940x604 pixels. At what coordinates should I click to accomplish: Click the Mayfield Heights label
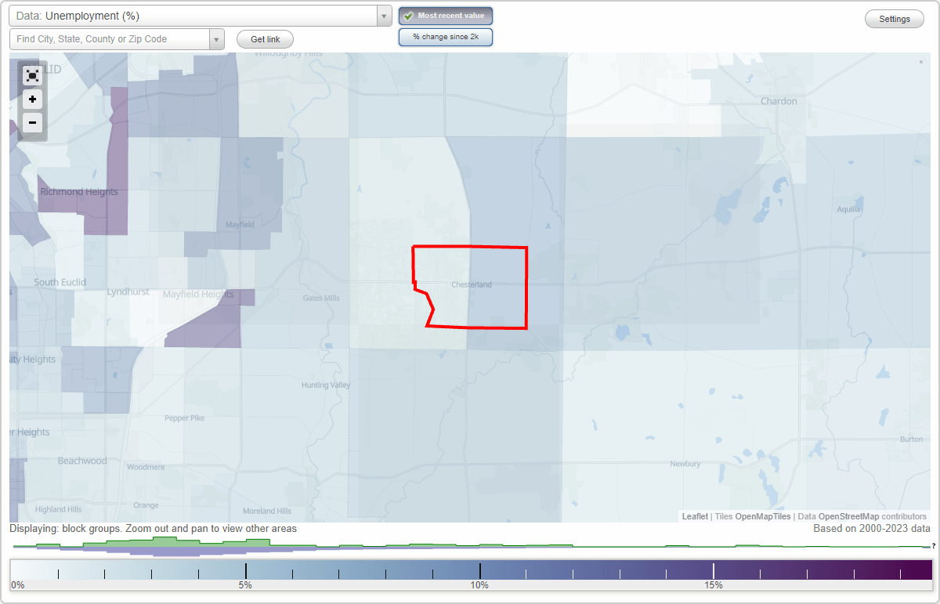[198, 295]
